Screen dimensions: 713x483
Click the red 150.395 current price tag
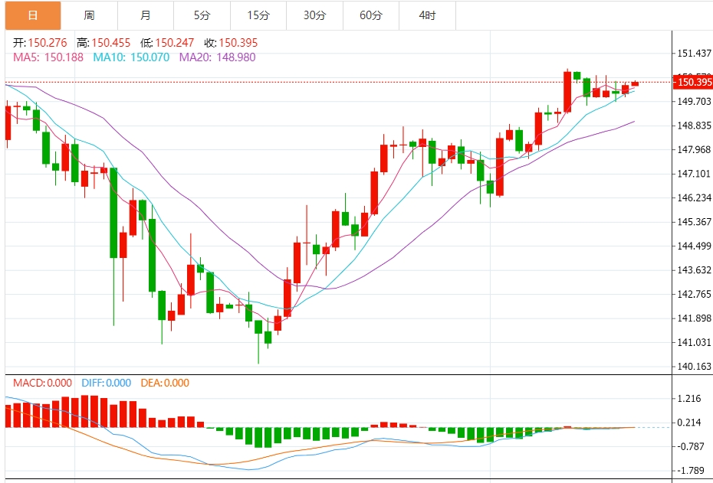coord(692,82)
